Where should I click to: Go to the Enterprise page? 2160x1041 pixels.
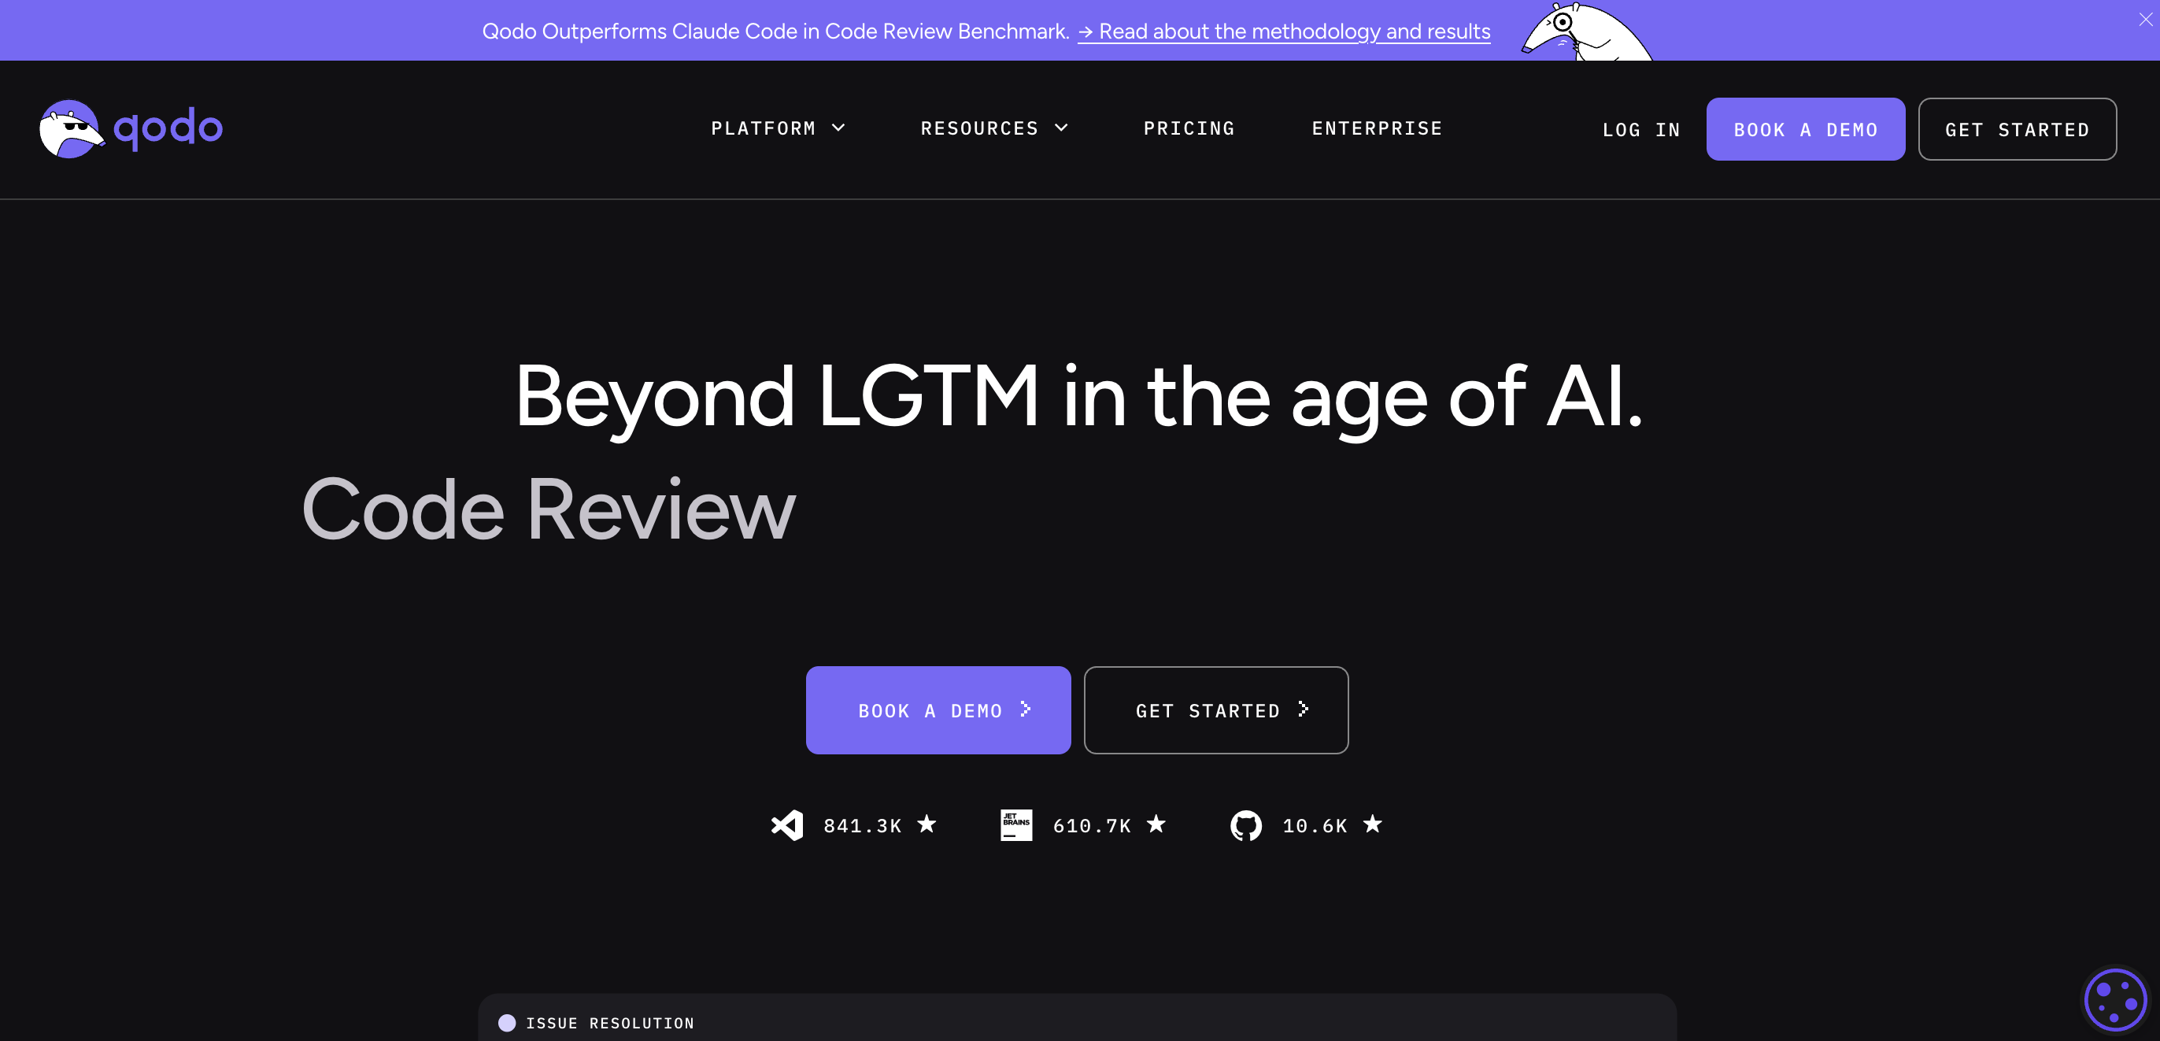point(1377,128)
